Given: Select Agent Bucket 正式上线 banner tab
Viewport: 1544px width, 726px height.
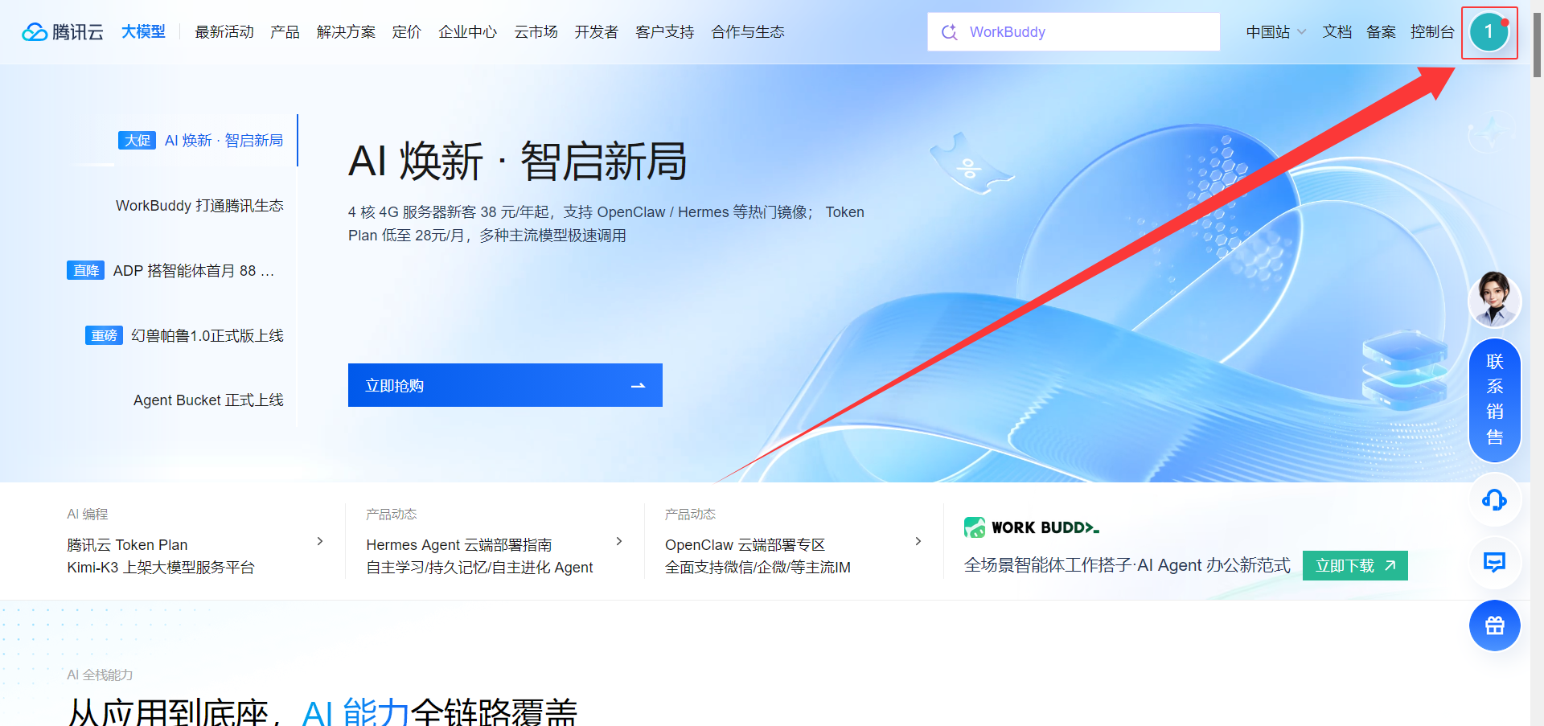Looking at the screenshot, I should click(208, 400).
